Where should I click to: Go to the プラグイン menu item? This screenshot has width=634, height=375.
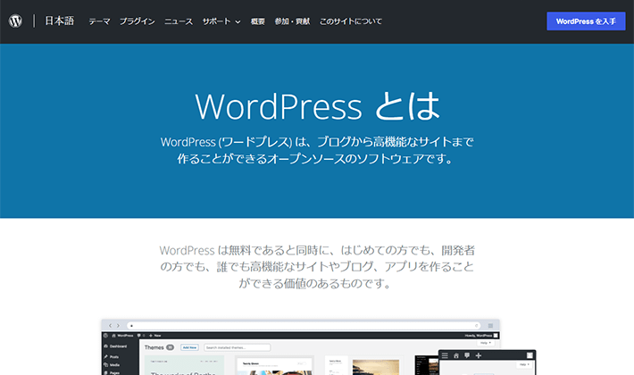pyautogui.click(x=138, y=21)
